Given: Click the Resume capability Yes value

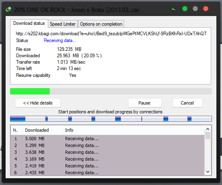Looking at the screenshot, I should point(73,75).
